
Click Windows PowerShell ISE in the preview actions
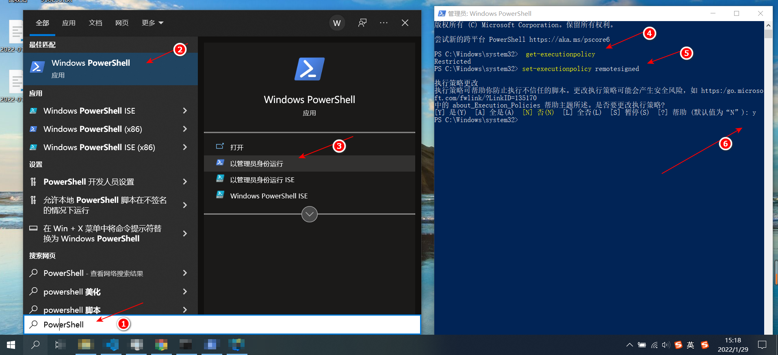[310, 196]
